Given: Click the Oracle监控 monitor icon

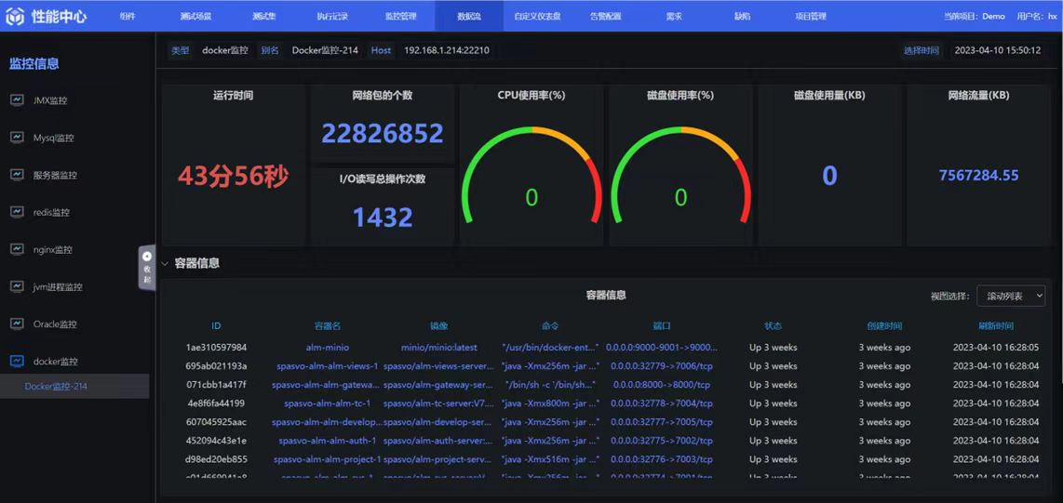Looking at the screenshot, I should [17, 324].
